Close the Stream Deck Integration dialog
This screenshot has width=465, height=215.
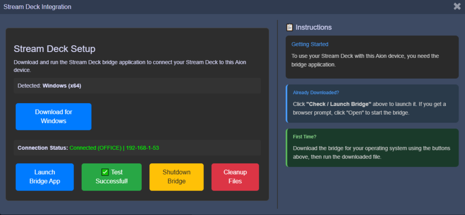pyautogui.click(x=457, y=6)
